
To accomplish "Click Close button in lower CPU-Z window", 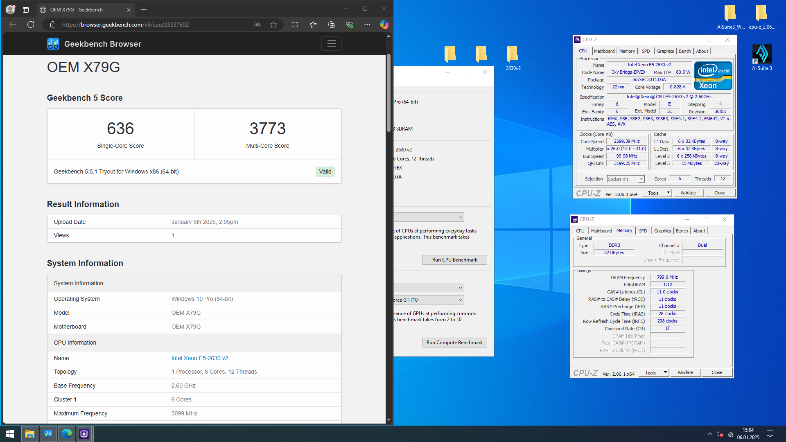I will click(x=717, y=372).
